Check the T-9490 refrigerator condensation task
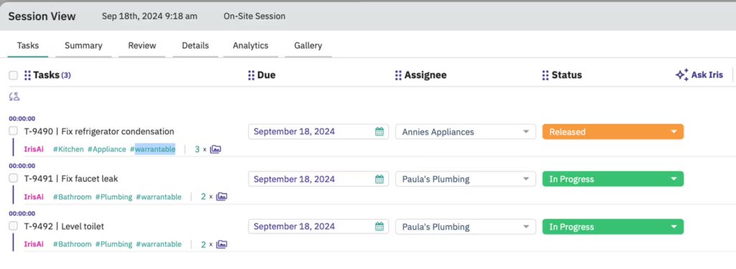 [13, 131]
